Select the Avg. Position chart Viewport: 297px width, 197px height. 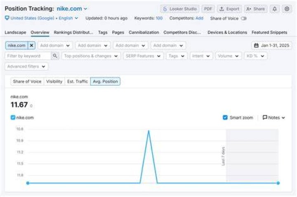(105, 81)
